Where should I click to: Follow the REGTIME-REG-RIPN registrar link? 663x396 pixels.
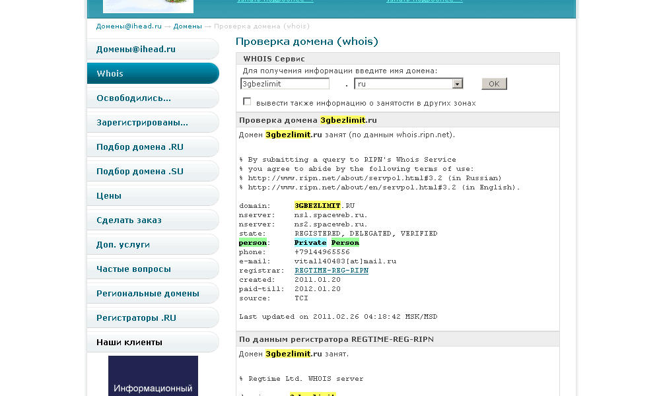click(331, 271)
